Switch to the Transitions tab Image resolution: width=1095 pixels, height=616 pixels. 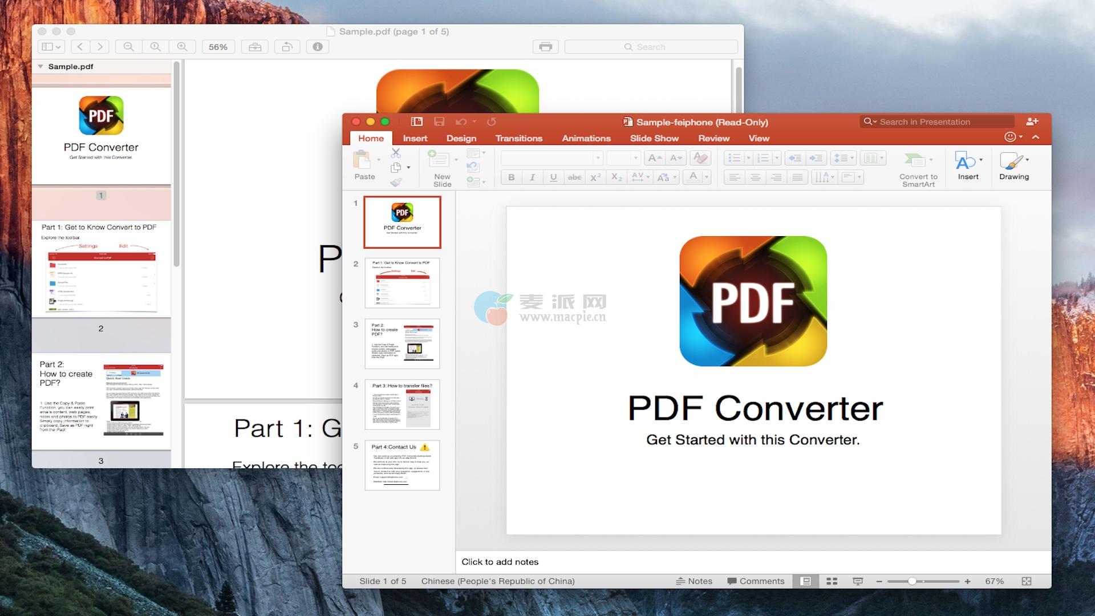click(518, 139)
